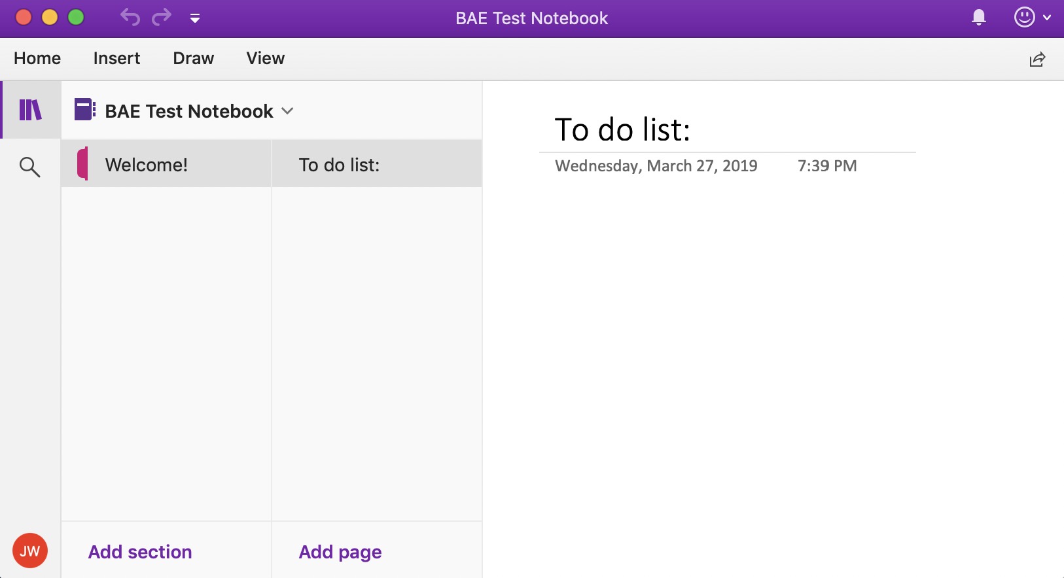Click the Undo arrow in title bar
This screenshot has width=1064, height=578.
130,17
